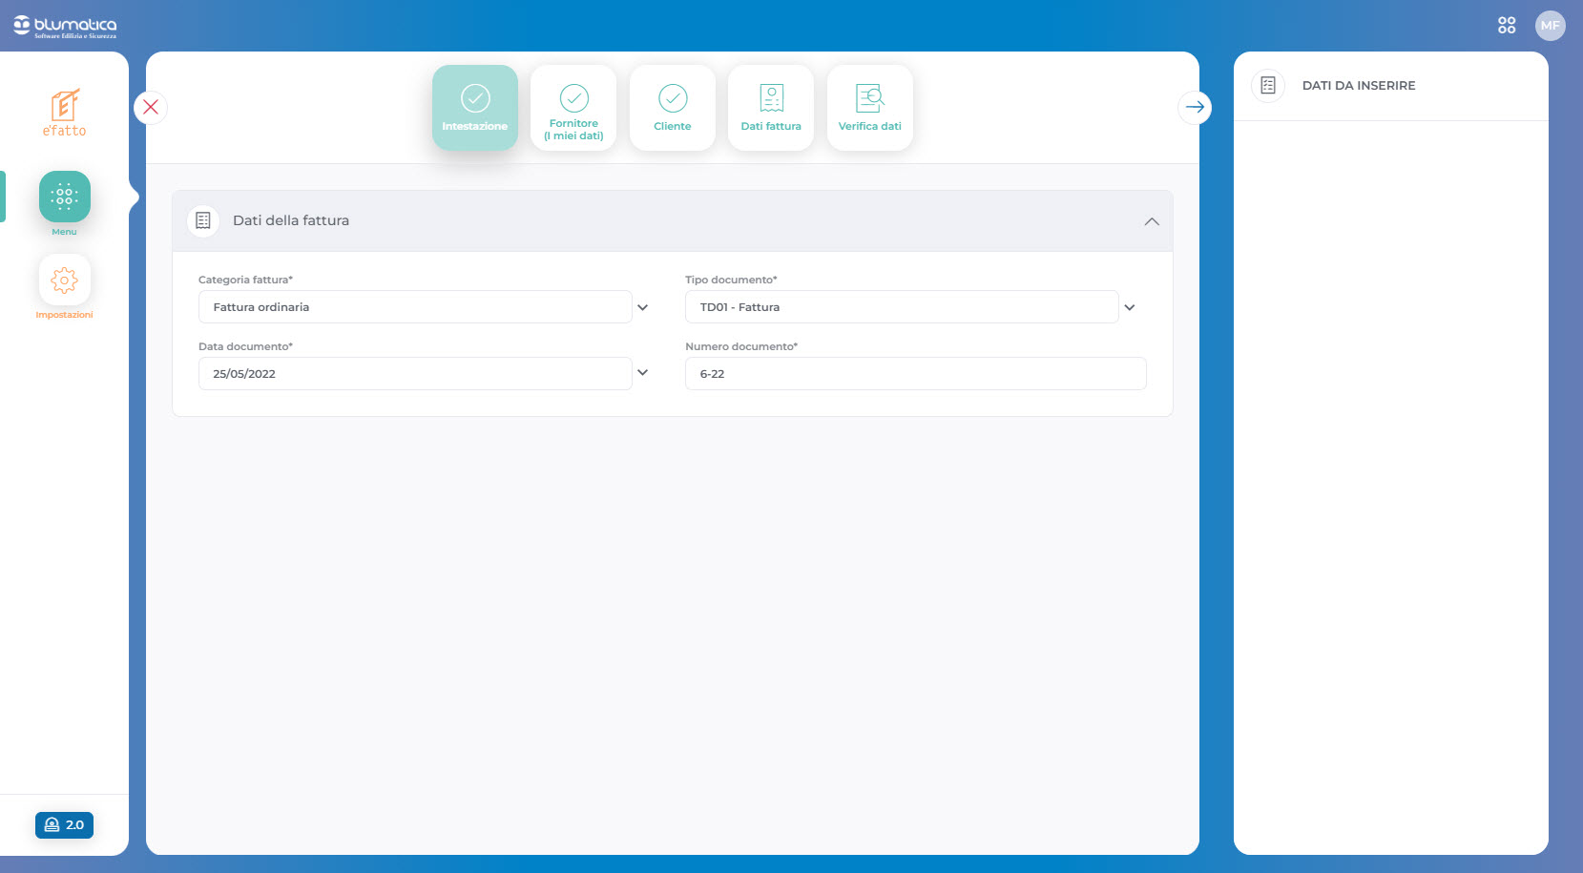The image size is (1583, 873).
Task: Cancel invoice with red X button
Action: [x=151, y=107]
